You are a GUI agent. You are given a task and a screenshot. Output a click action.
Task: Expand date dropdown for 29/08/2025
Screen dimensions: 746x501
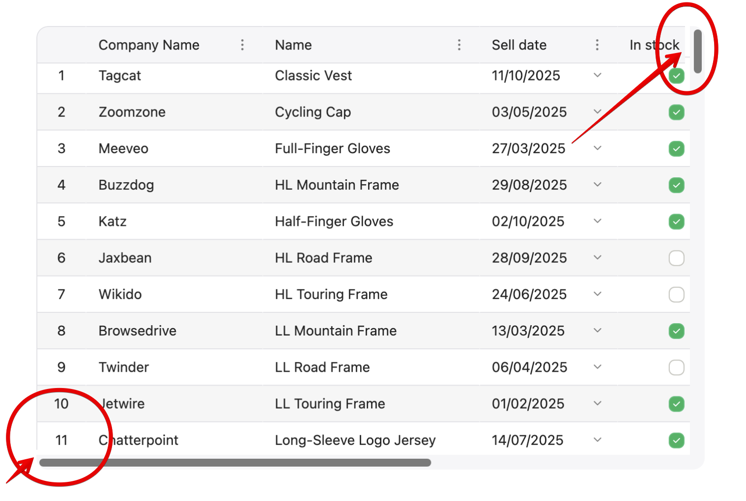point(598,185)
